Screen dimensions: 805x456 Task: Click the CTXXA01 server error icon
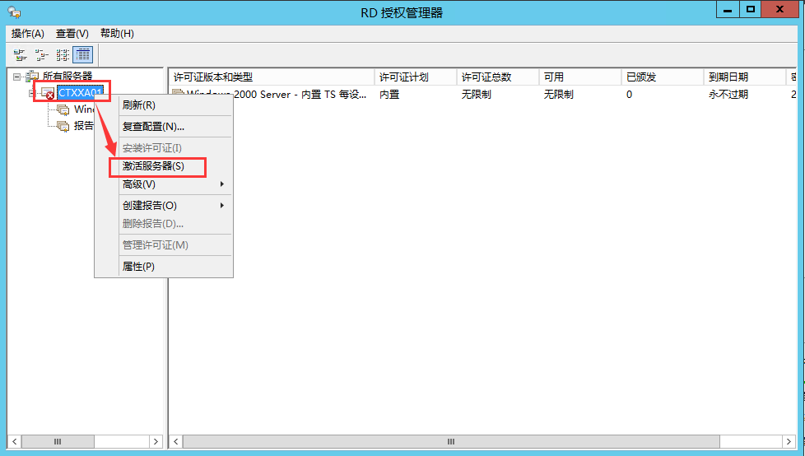47,93
